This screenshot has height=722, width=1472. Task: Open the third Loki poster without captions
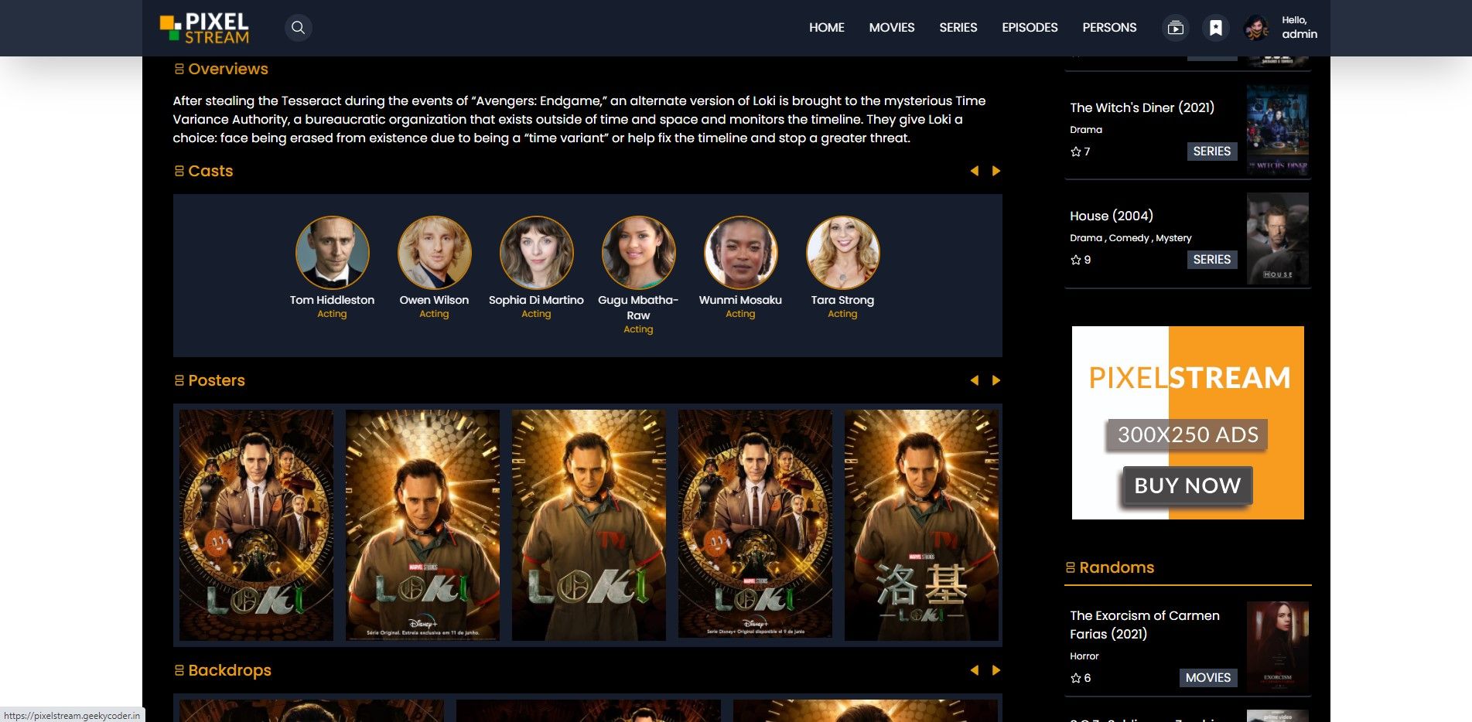(589, 525)
